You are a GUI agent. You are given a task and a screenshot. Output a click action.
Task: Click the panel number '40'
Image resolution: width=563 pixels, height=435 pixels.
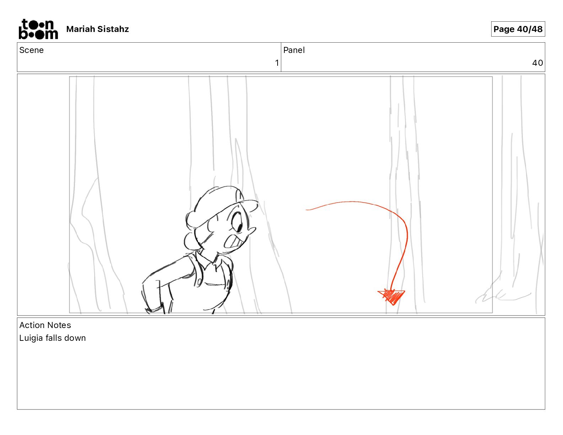[537, 63]
